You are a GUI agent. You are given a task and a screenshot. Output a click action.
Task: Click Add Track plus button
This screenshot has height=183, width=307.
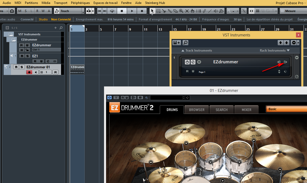[56, 28]
